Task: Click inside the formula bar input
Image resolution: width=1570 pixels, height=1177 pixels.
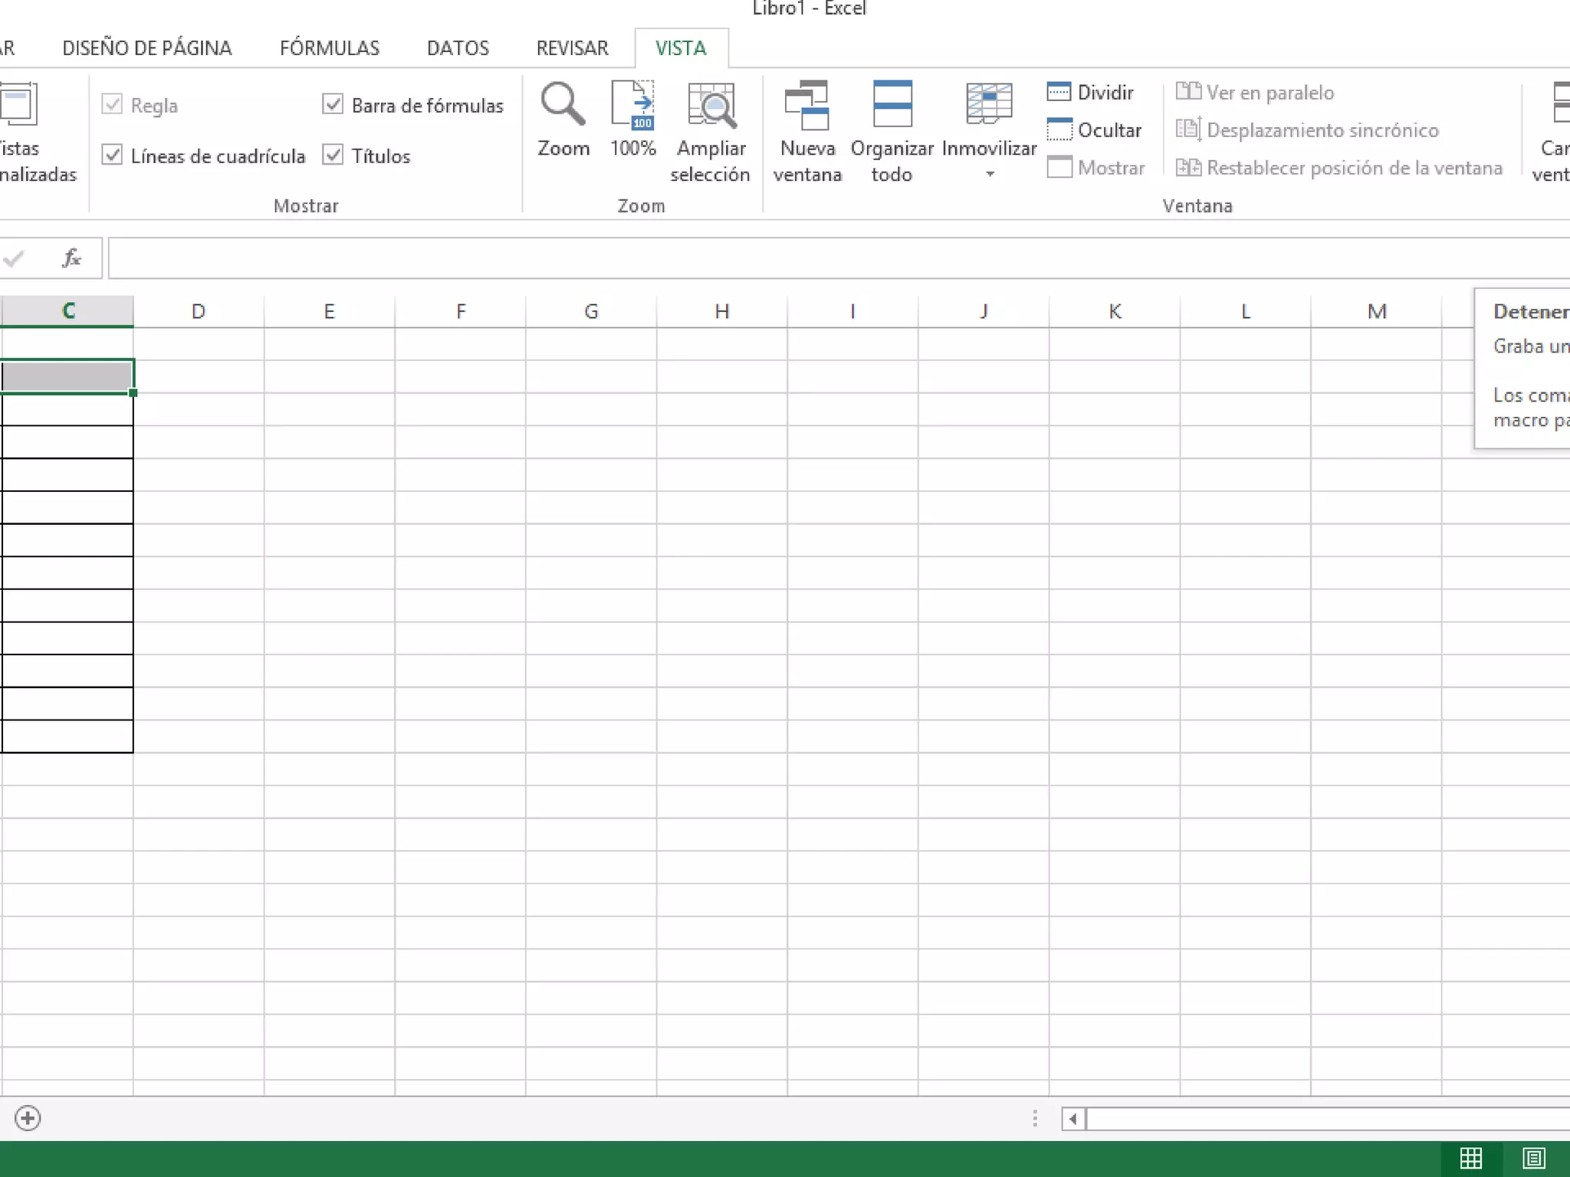Action: pyautogui.click(x=767, y=258)
